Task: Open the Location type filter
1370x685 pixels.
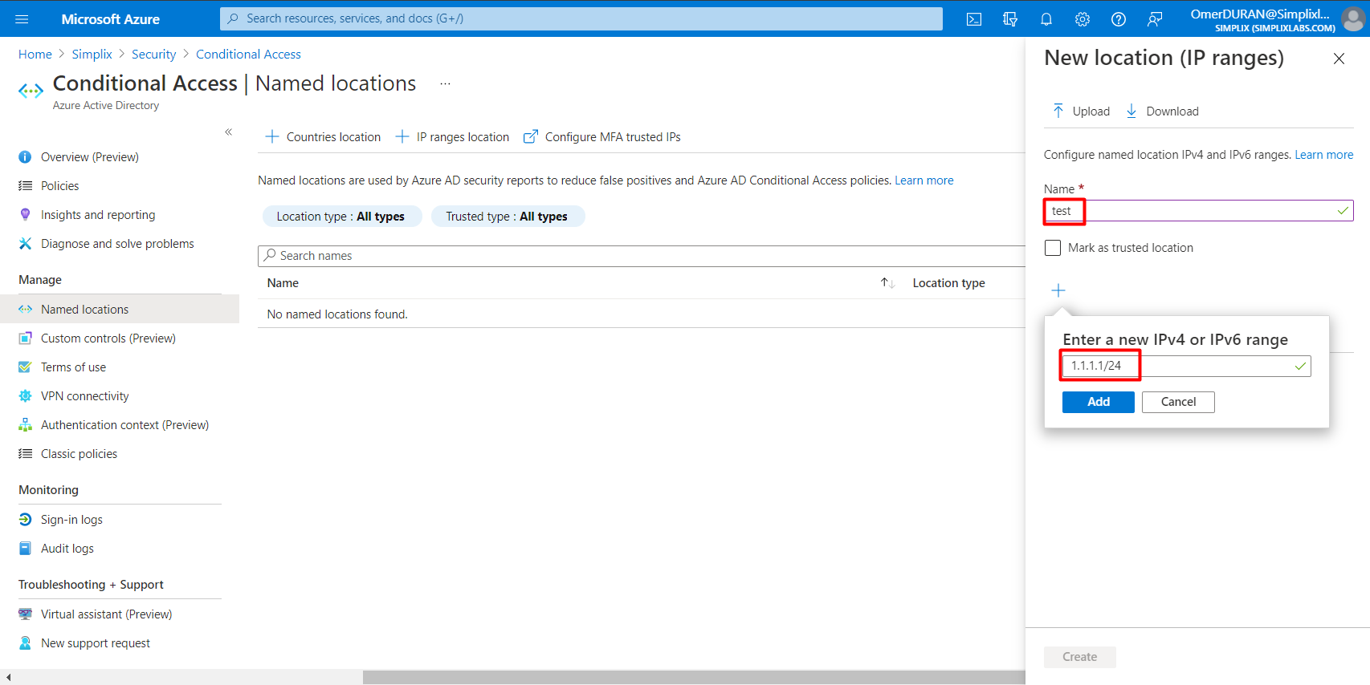Action: (x=341, y=217)
